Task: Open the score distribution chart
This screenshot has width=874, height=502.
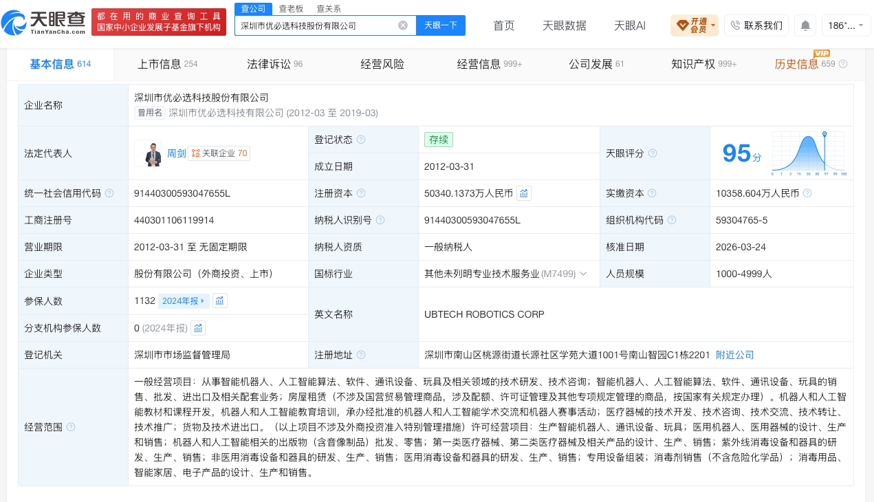Action: (x=809, y=153)
